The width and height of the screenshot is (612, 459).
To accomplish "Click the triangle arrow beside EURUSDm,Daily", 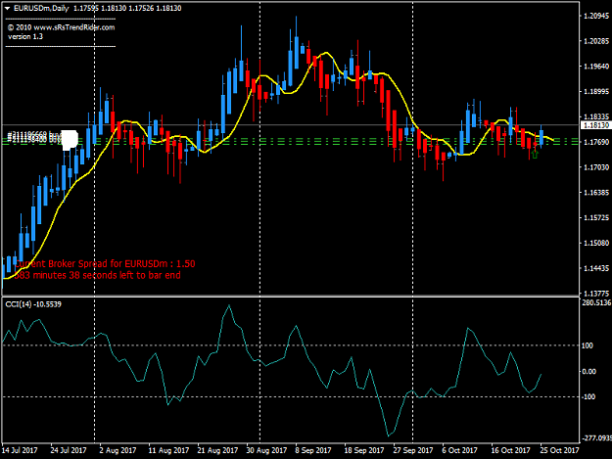I will click(7, 8).
